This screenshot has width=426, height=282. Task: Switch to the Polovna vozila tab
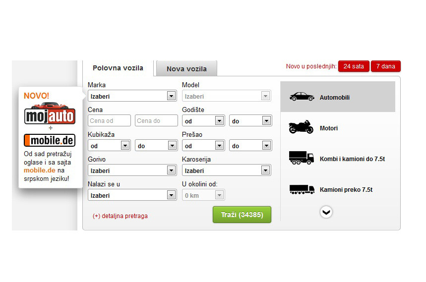[x=118, y=68]
